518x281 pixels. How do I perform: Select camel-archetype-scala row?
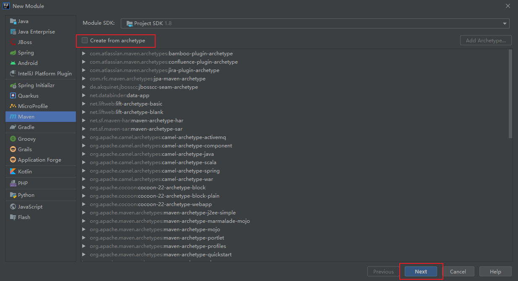coord(294,162)
